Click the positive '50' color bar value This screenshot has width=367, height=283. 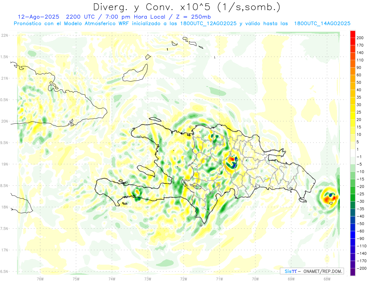(x=359, y=82)
